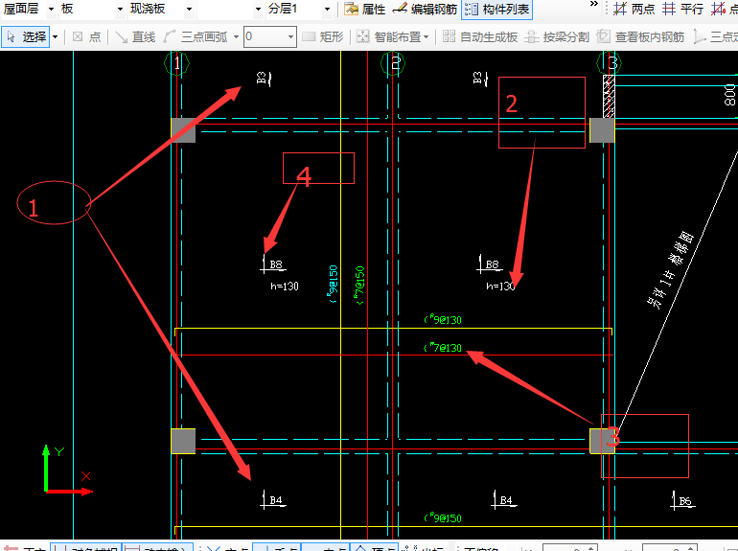Screen dimensions: 738x551
Task: Show more toolbar items via » chevron
Action: click(594, 5)
